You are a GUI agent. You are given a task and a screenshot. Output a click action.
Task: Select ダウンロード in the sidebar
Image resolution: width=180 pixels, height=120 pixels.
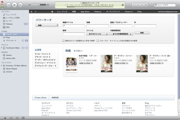(14, 40)
